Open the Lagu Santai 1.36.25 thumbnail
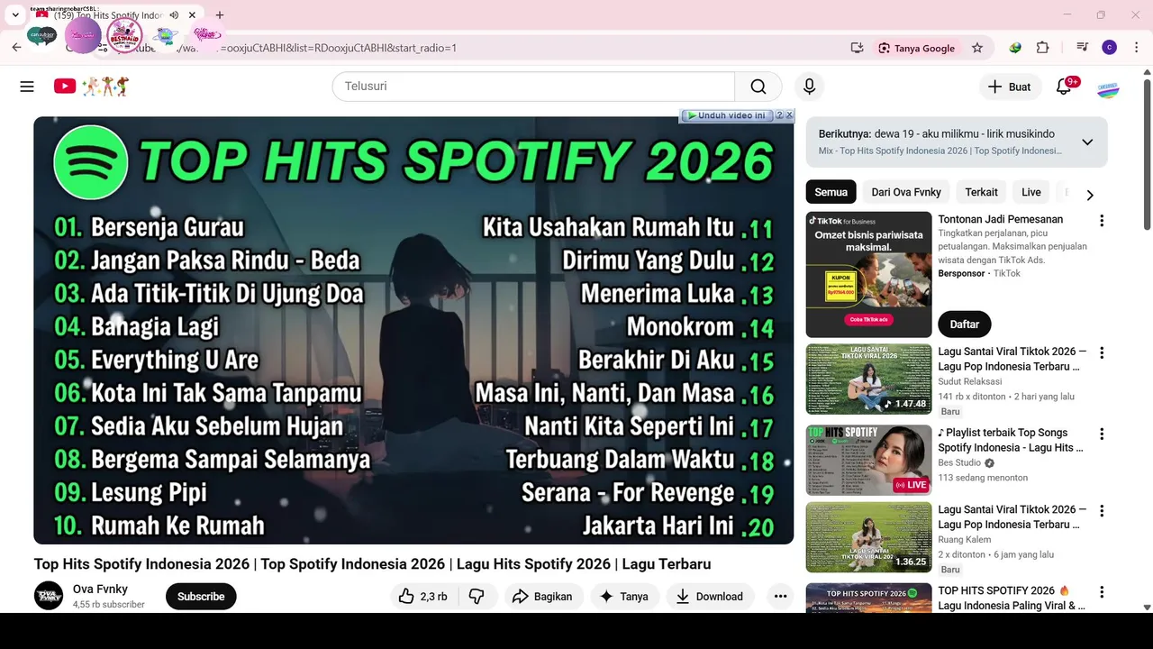The width and height of the screenshot is (1153, 649). pyautogui.click(x=868, y=537)
